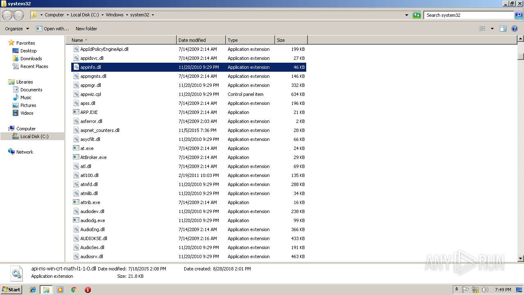
Task: Expand dropdown arrow after Local Disk (C:) breadcrumb
Action: [x=103, y=15]
